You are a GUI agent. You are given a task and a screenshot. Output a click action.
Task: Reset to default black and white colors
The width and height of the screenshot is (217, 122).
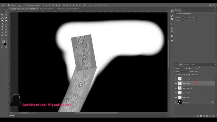point(2,45)
